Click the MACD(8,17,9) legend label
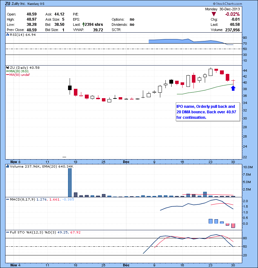Viewport: 258px width, 268px height. [23, 199]
